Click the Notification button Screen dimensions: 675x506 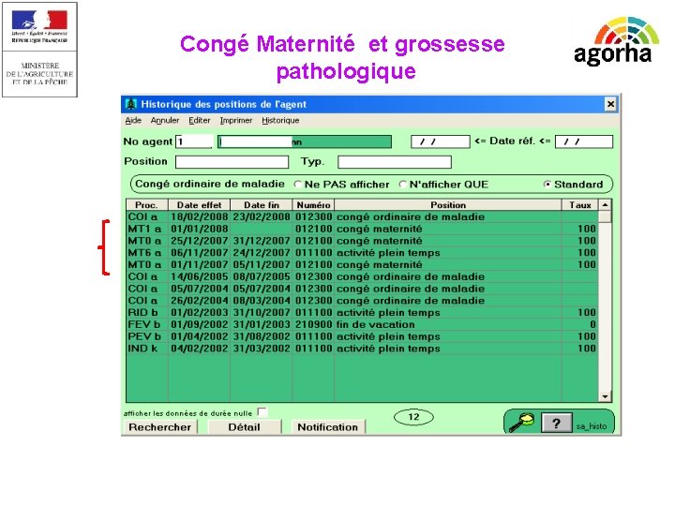pos(327,427)
